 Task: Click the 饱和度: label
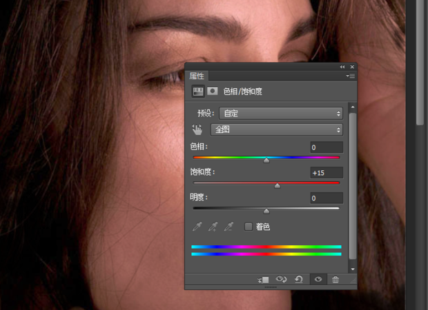tap(202, 172)
